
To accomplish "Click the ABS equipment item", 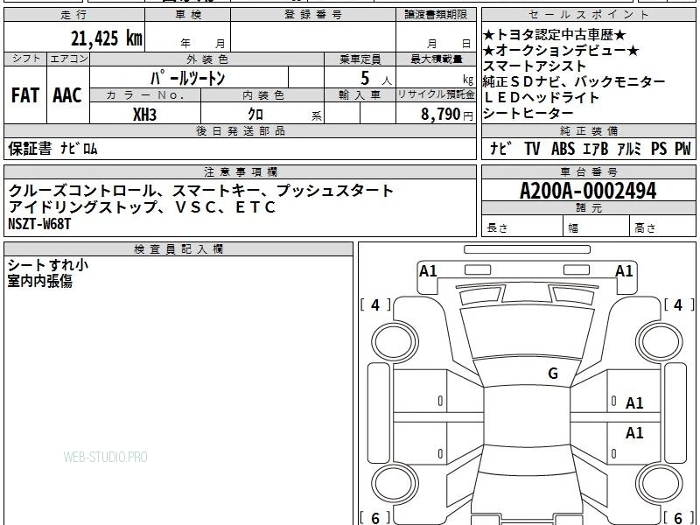I will point(563,148).
